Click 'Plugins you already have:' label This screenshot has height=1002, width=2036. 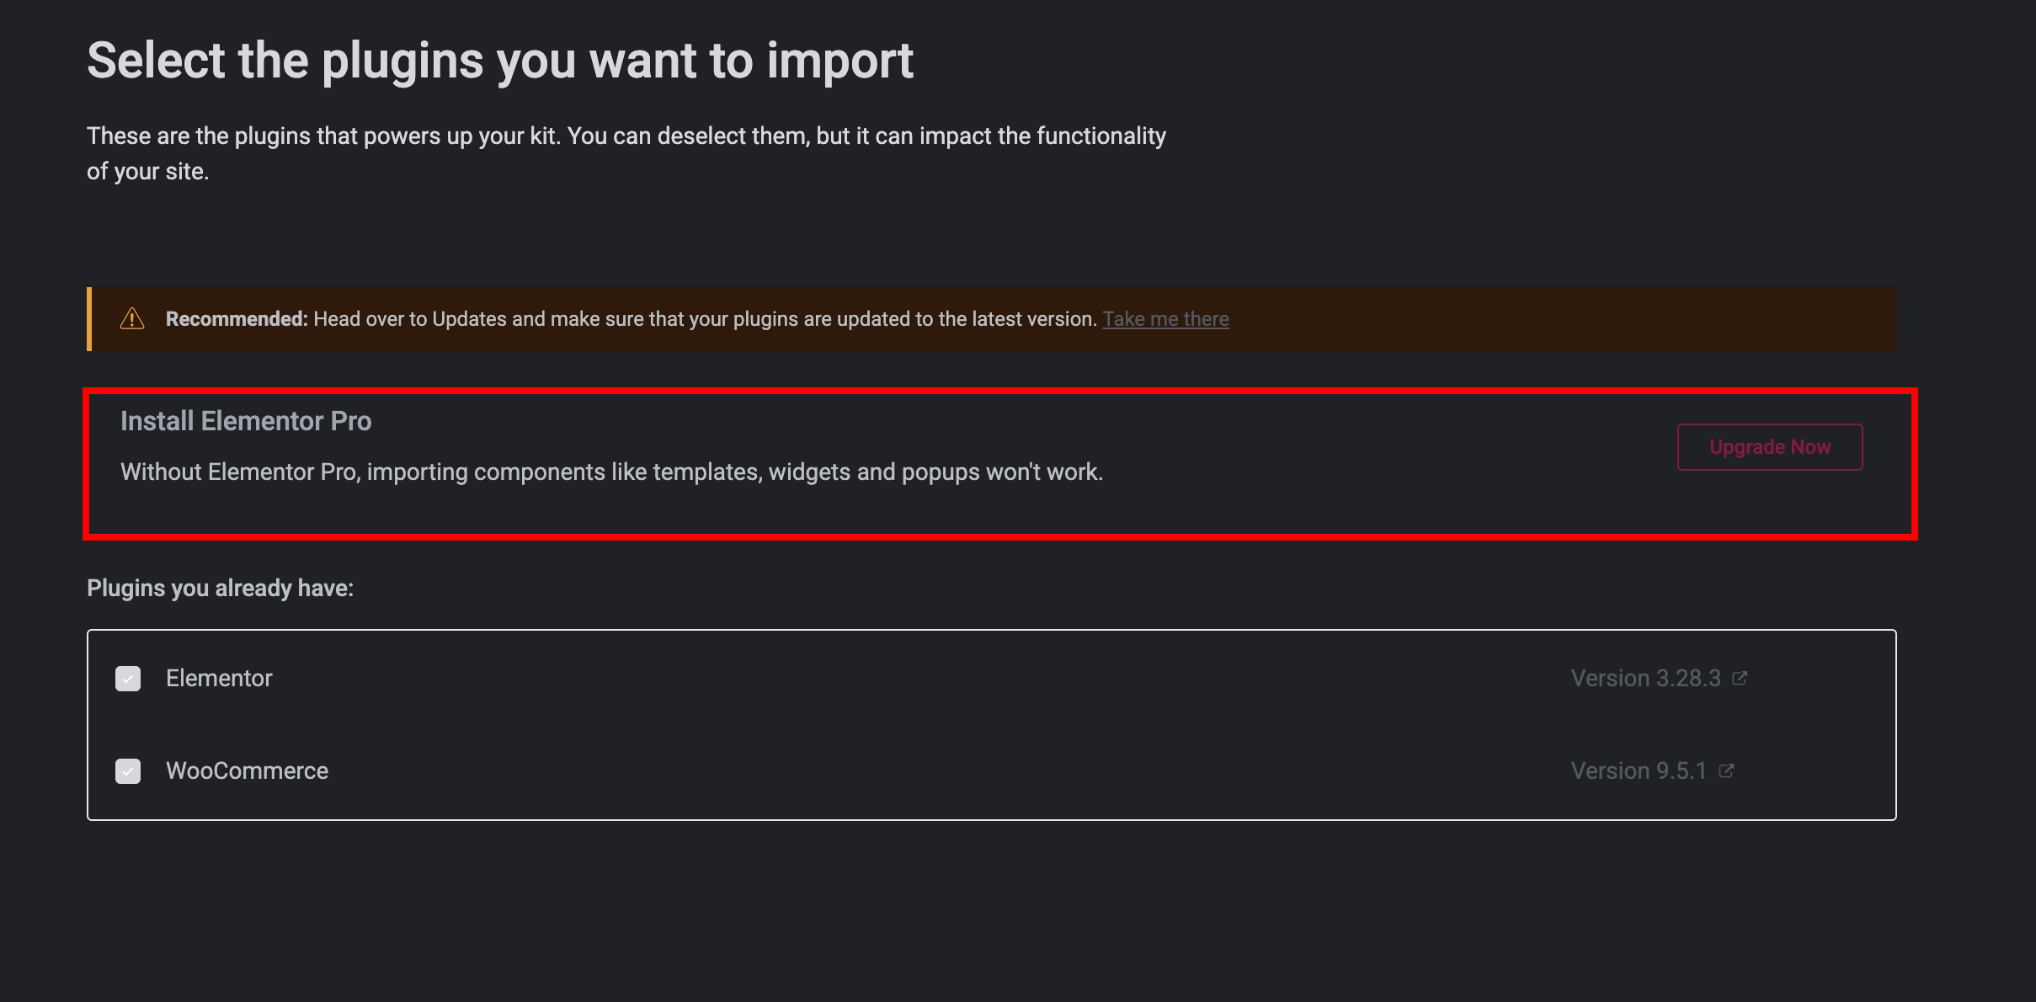coord(220,589)
